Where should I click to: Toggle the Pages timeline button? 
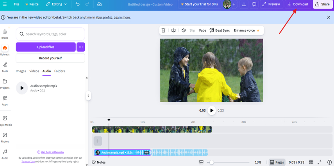pos(277,162)
